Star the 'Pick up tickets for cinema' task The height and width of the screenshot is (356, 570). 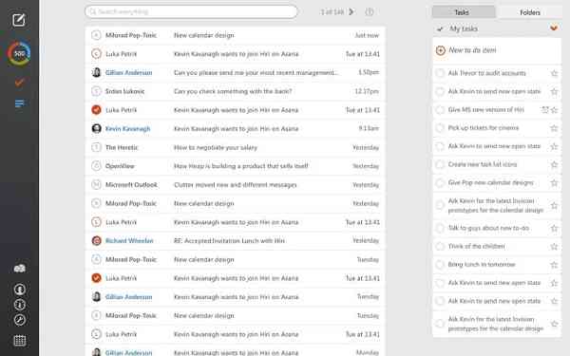(x=554, y=128)
